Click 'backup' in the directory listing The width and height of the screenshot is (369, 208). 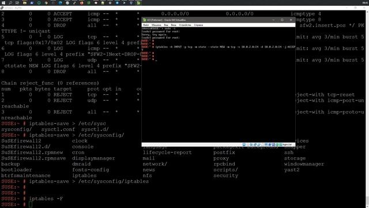[10, 164]
